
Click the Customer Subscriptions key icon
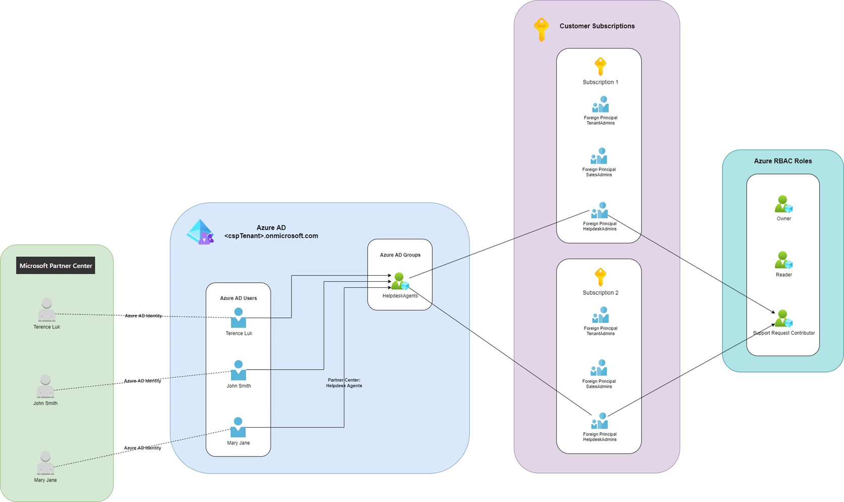pyautogui.click(x=542, y=30)
